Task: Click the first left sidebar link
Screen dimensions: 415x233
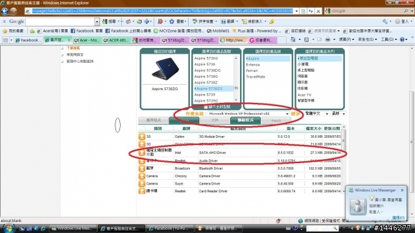Action: (x=73, y=48)
